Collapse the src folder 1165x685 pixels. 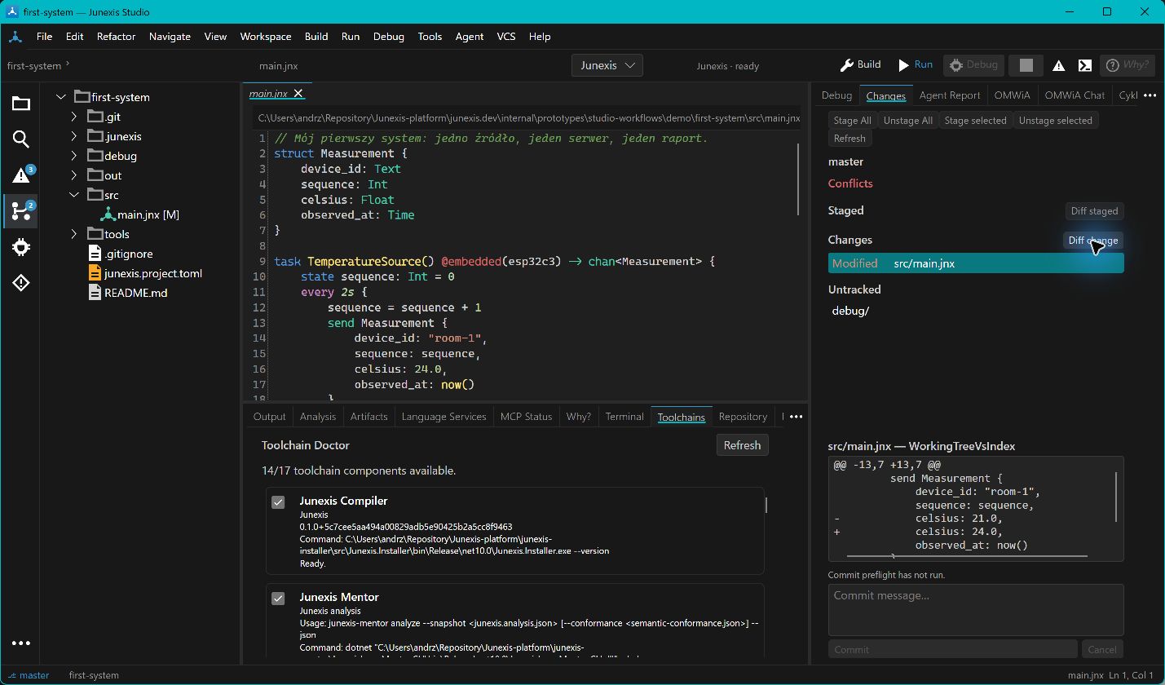point(73,195)
